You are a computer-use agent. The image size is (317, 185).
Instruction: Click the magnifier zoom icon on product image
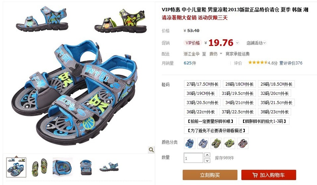click(151, 150)
